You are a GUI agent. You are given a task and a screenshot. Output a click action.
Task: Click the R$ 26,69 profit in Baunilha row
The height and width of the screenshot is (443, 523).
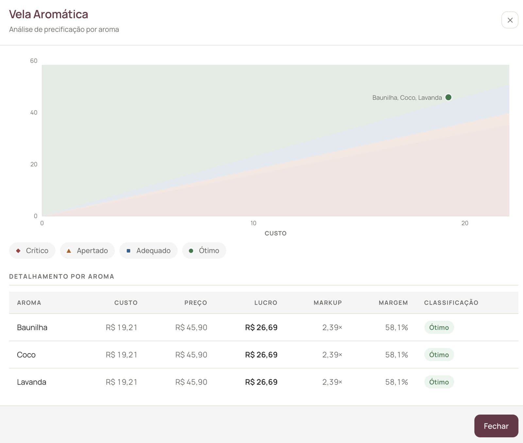[261, 327]
